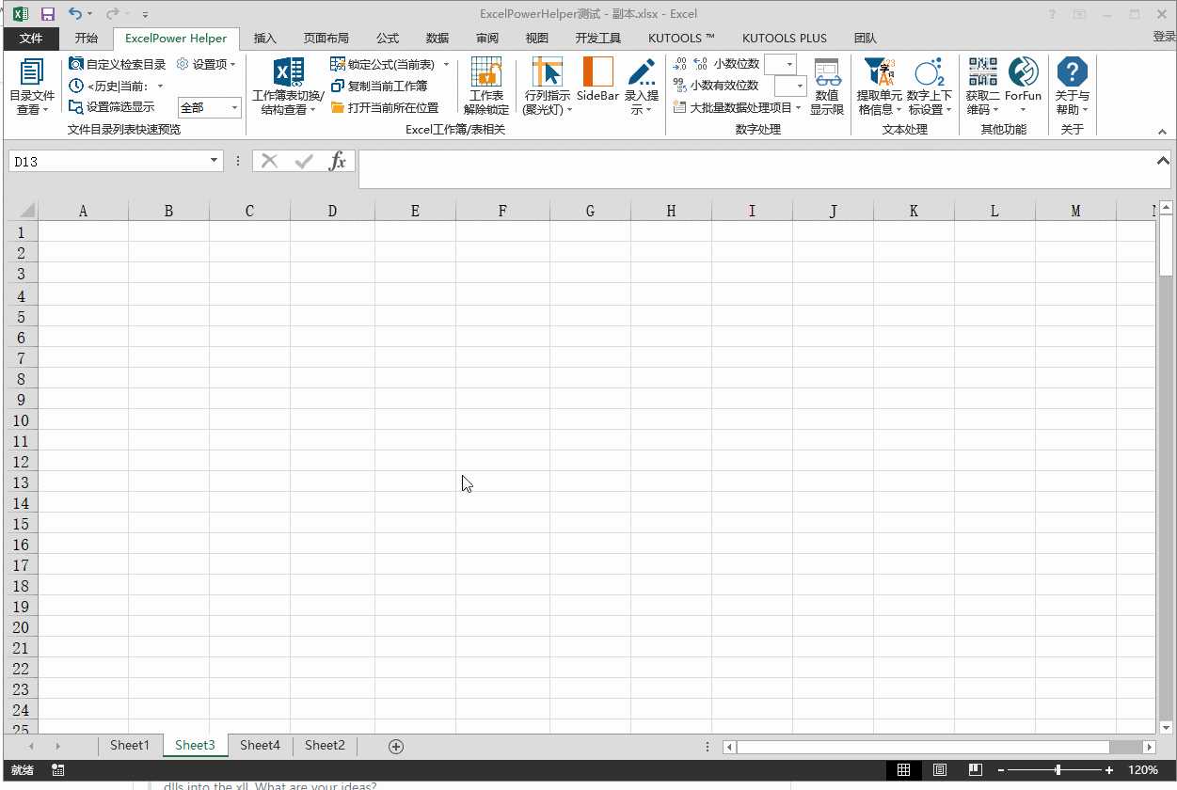This screenshot has width=1177, height=790.
Task: Click the Save icon in quick access toolbar
Action: (x=48, y=14)
